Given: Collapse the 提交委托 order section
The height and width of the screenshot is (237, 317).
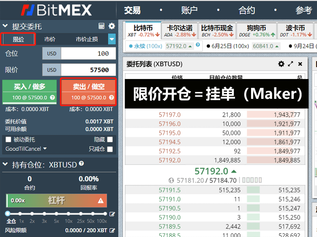Looking at the screenshot, I should click(5, 26).
